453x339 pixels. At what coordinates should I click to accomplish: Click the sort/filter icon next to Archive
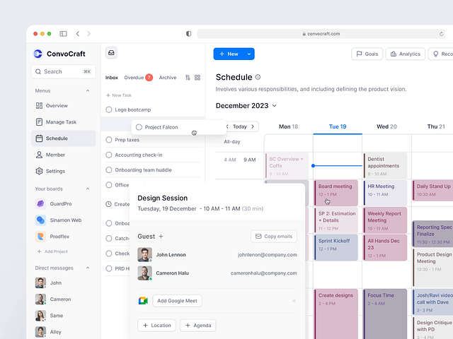(188, 78)
